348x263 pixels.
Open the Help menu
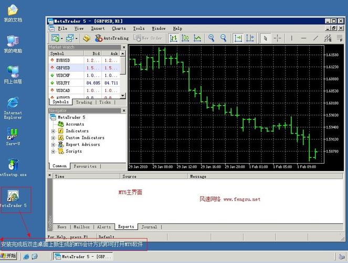177,28
